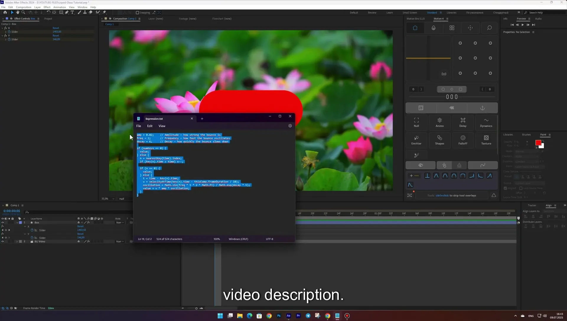
Task: Click the Animo tool in Motion 4
Action: click(x=440, y=122)
